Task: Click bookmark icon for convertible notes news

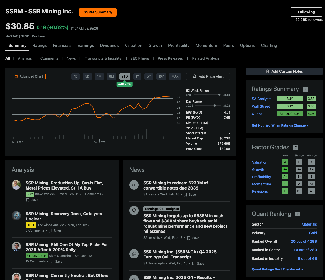Action: click(185, 195)
